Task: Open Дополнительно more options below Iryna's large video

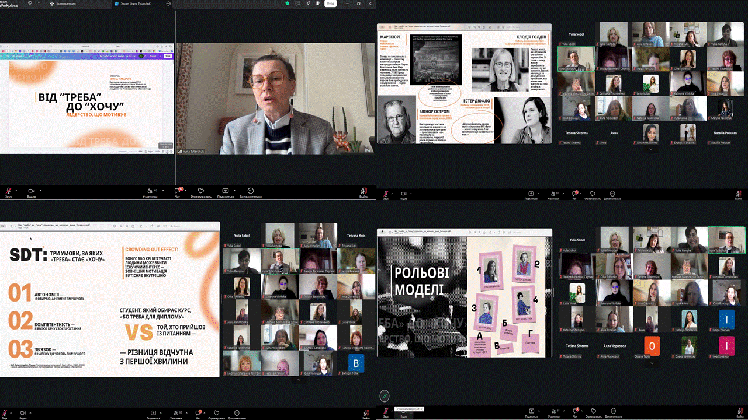Action: pyautogui.click(x=251, y=191)
